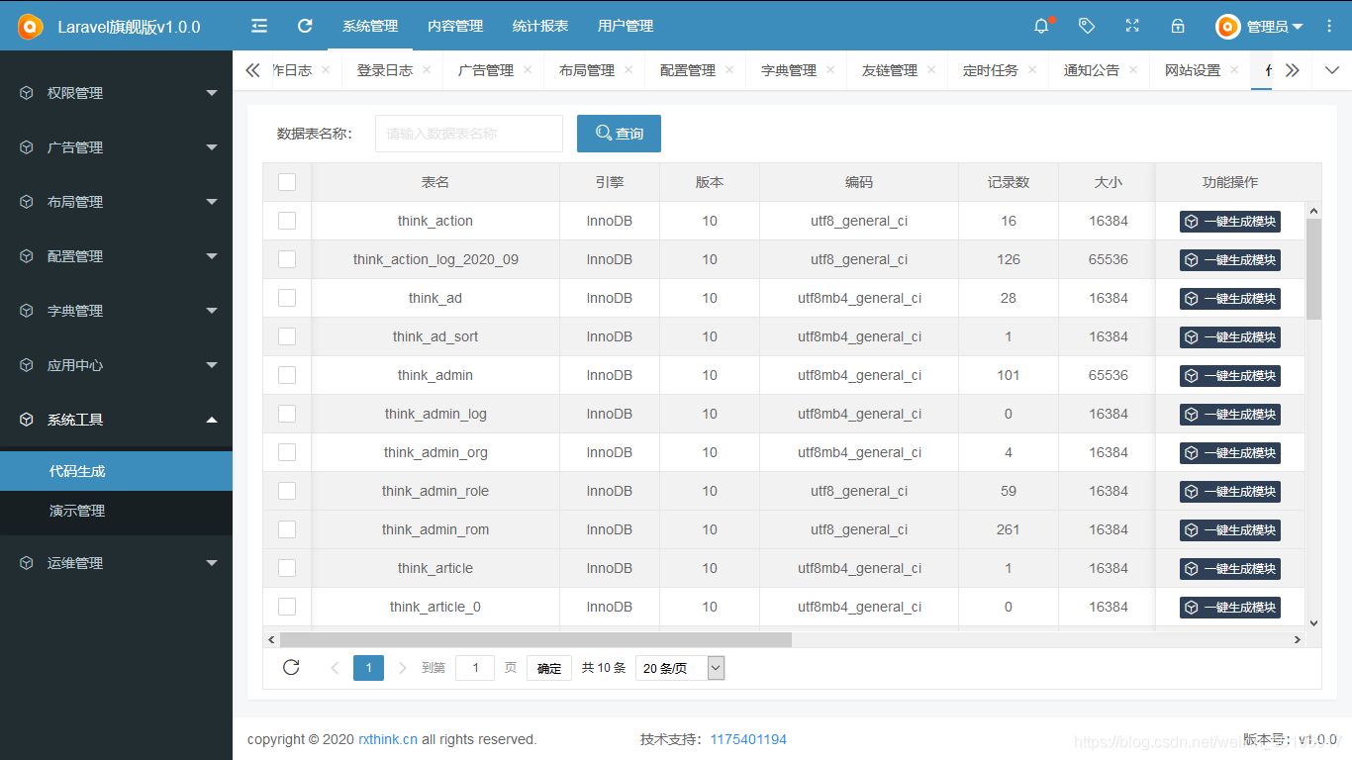Open tab options down chevron
The width and height of the screenshot is (1352, 760).
pyautogui.click(x=1331, y=70)
